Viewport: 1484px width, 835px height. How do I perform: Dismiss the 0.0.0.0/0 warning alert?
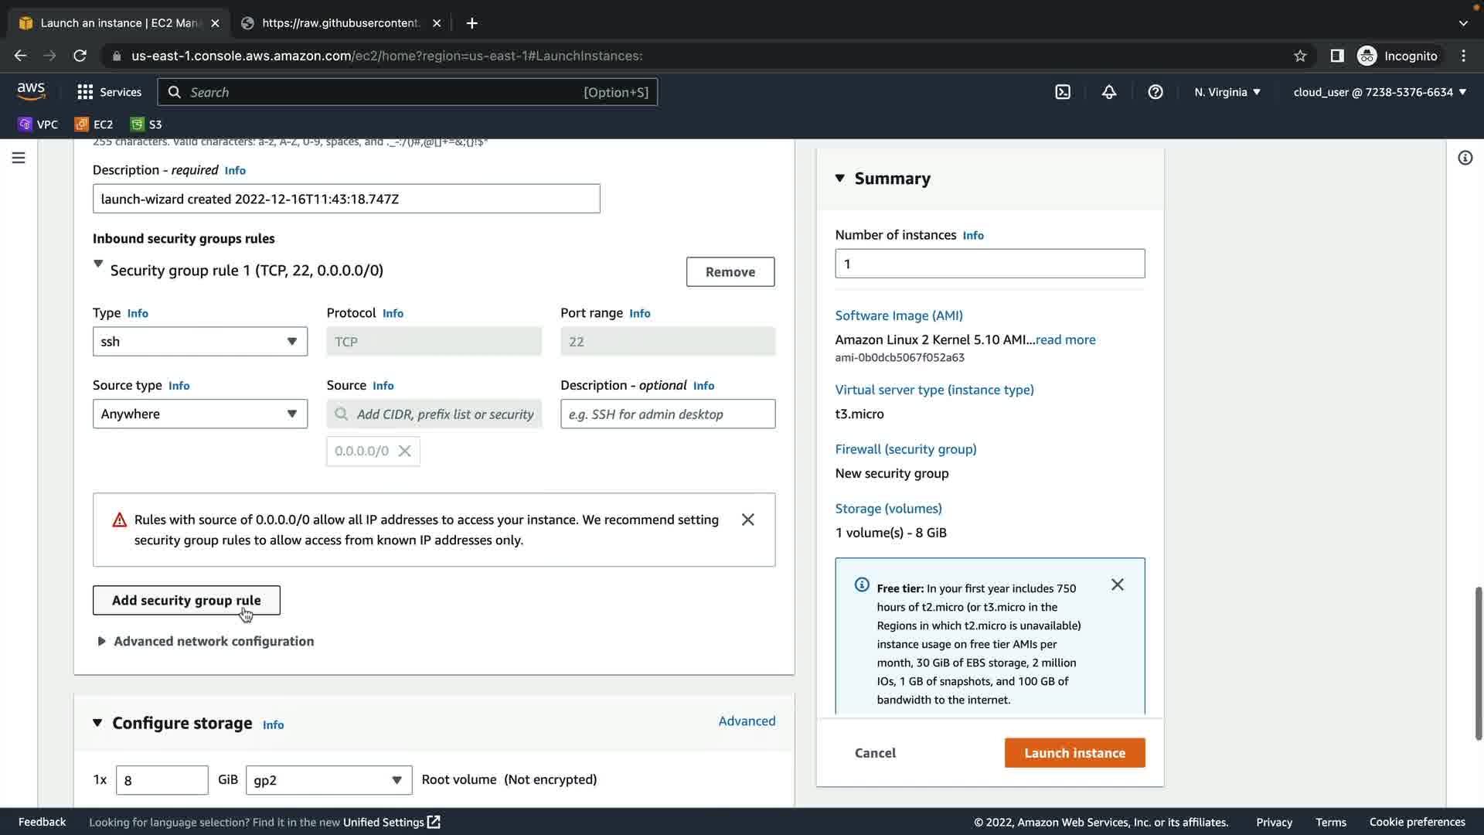747,520
